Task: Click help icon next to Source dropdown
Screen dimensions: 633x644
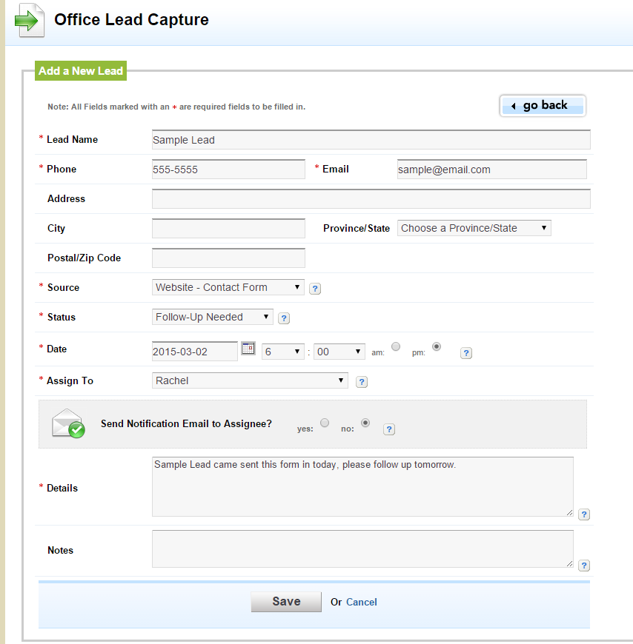Action: tap(315, 289)
